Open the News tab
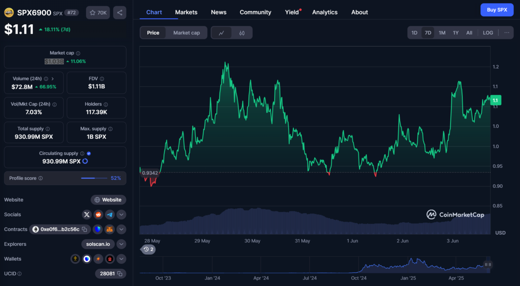The height and width of the screenshot is (286, 520). pos(219,12)
